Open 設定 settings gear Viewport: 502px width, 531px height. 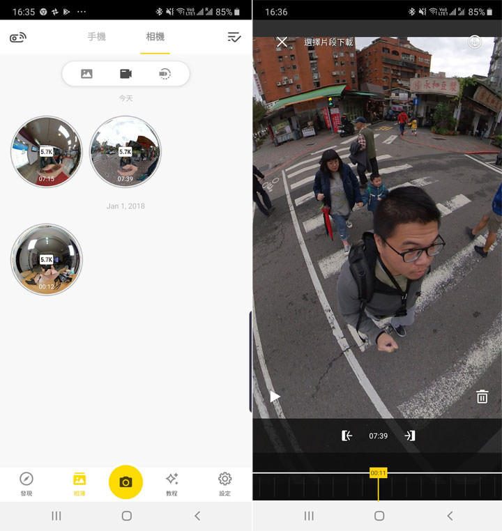225,484
